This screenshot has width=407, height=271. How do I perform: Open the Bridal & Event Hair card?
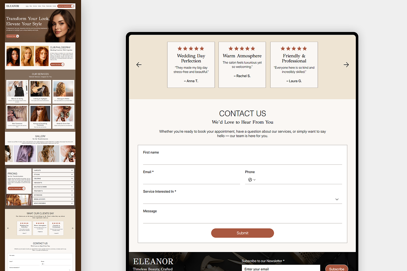[x=63, y=117]
